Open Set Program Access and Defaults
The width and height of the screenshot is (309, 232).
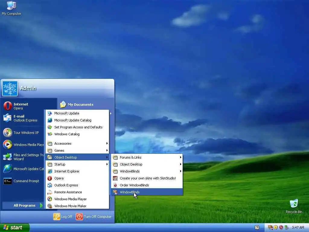coord(77,127)
